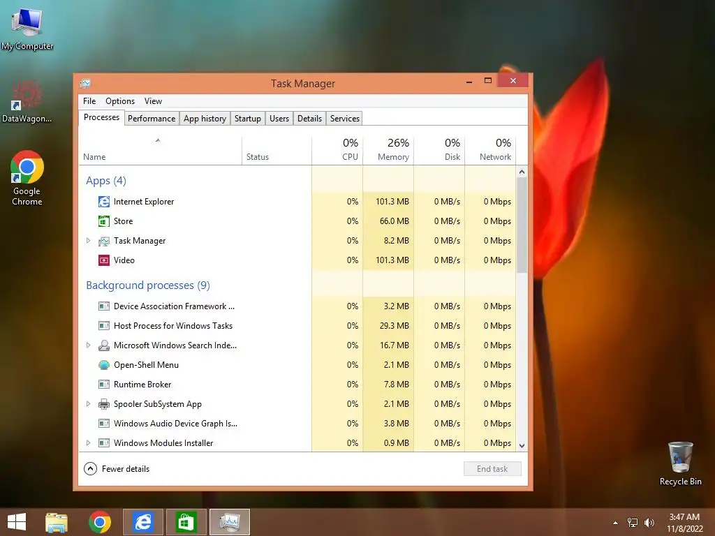Open Chrome from the taskbar
This screenshot has width=715, height=536.
tap(100, 522)
